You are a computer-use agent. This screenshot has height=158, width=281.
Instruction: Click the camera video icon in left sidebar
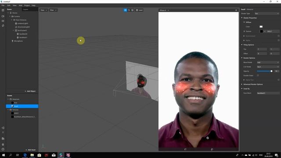pos(3,16)
